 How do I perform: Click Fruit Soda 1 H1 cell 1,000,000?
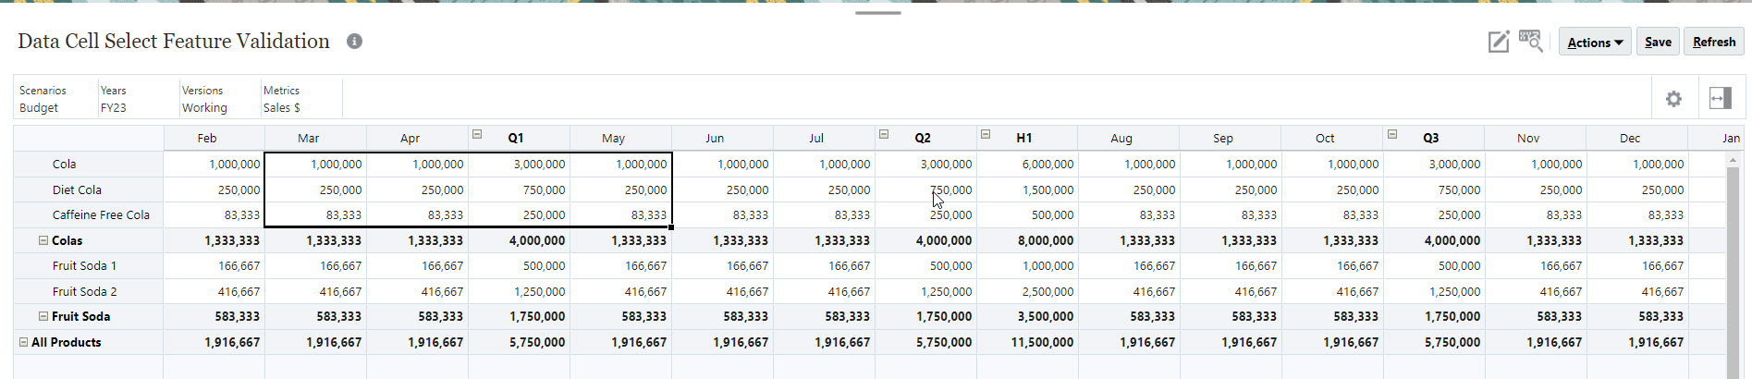(x=1027, y=265)
